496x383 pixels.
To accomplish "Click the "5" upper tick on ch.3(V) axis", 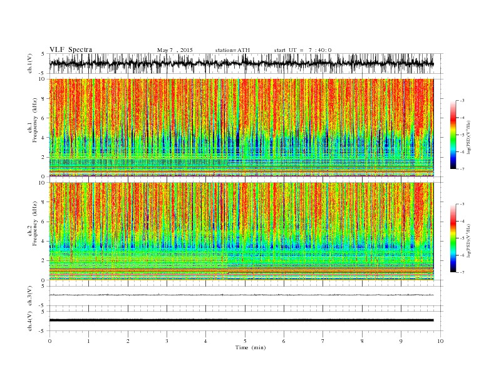I will (x=43, y=286).
